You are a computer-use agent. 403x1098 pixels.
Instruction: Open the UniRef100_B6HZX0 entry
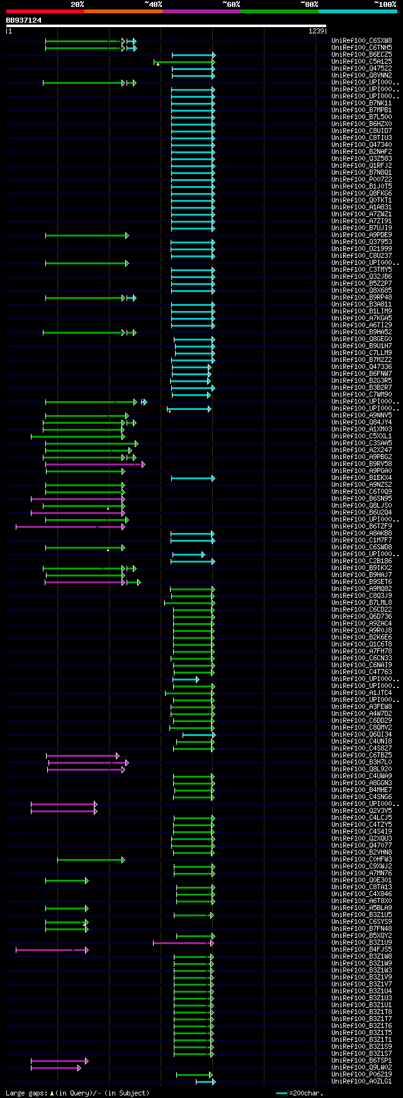[x=361, y=124]
